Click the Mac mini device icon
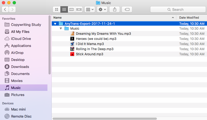Screen dimensions: 207x120 pos(7,109)
